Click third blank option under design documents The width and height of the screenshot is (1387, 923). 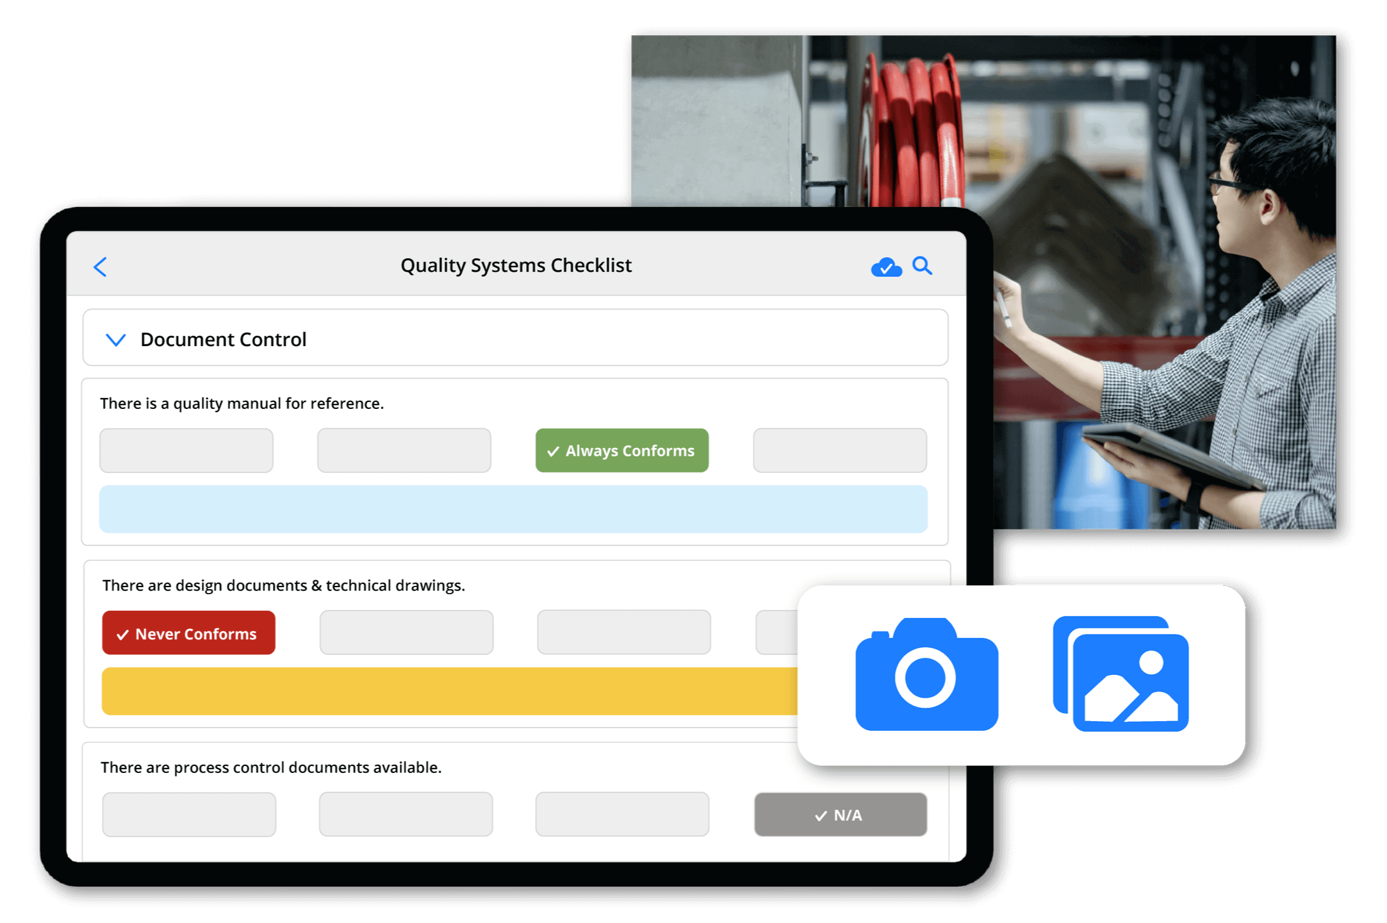pyautogui.click(x=623, y=633)
